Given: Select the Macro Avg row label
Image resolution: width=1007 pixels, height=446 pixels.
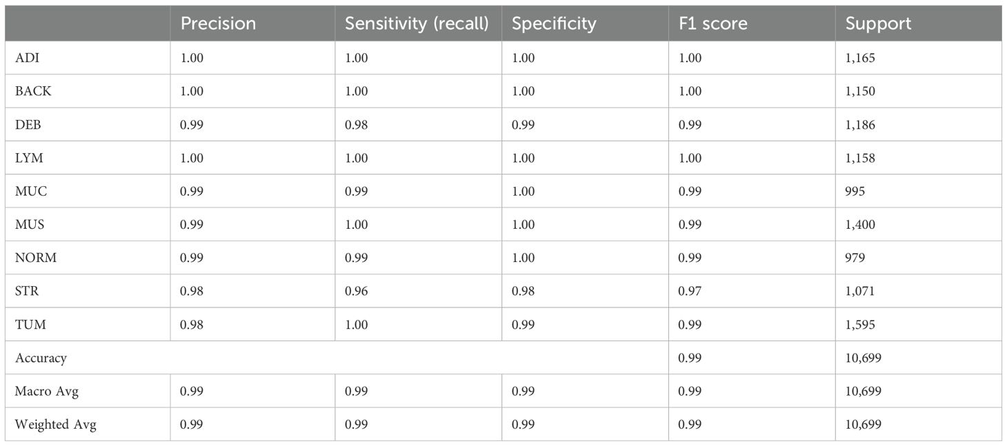Looking at the screenshot, I should (x=47, y=391).
